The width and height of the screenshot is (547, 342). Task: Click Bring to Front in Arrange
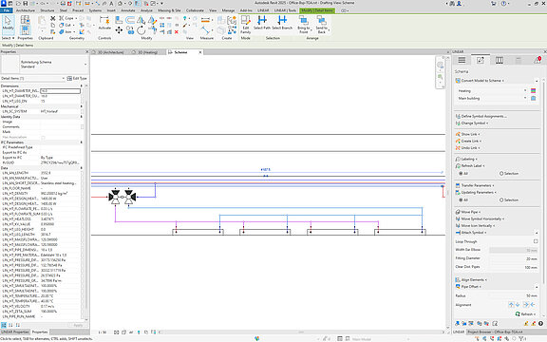304,25
